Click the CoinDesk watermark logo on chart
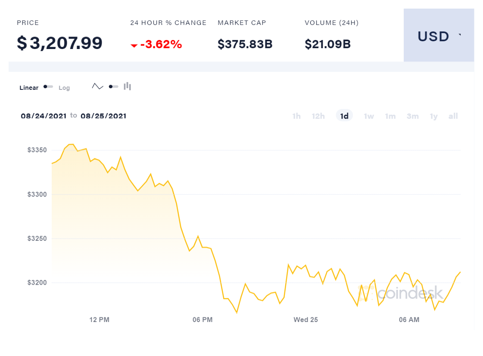This screenshot has height=356, width=483. click(401, 293)
